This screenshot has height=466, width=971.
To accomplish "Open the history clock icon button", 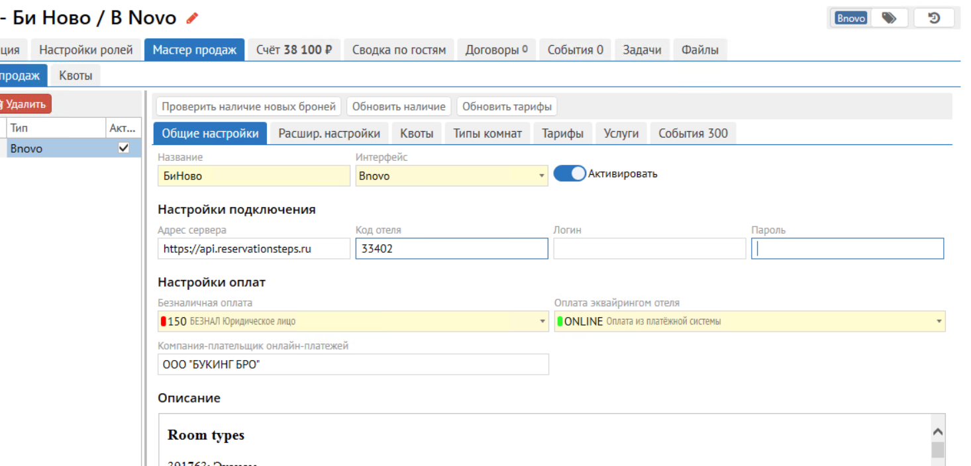I will coord(934,18).
